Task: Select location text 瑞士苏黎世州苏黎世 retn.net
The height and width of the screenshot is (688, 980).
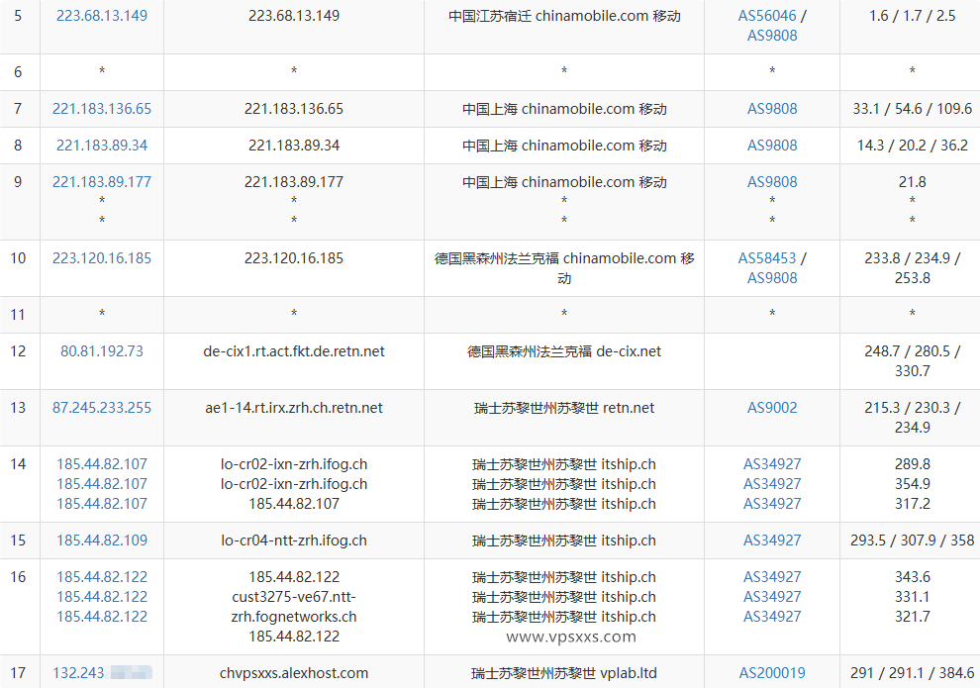Action: [564, 408]
